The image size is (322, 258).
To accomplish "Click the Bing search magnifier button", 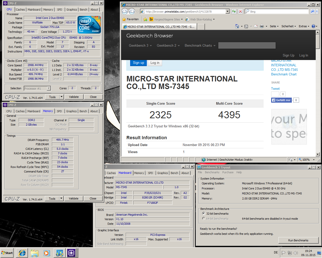I will (312, 11).
